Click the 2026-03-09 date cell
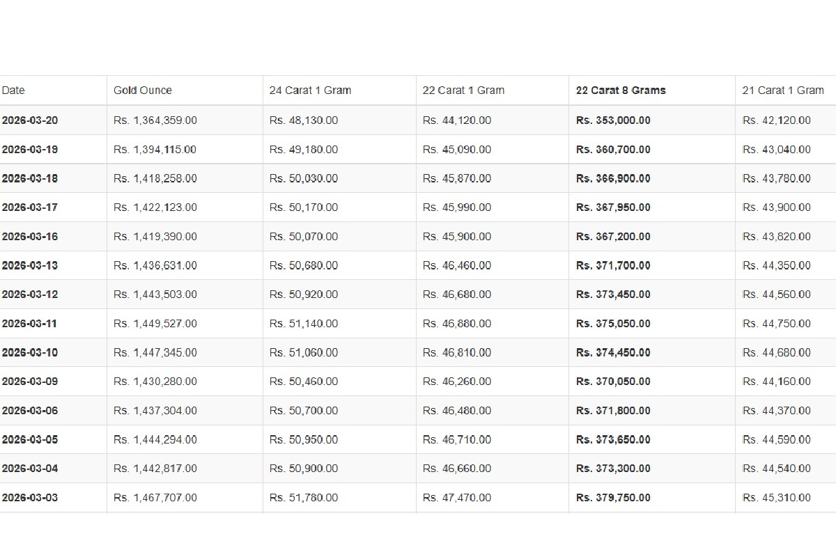 click(30, 382)
